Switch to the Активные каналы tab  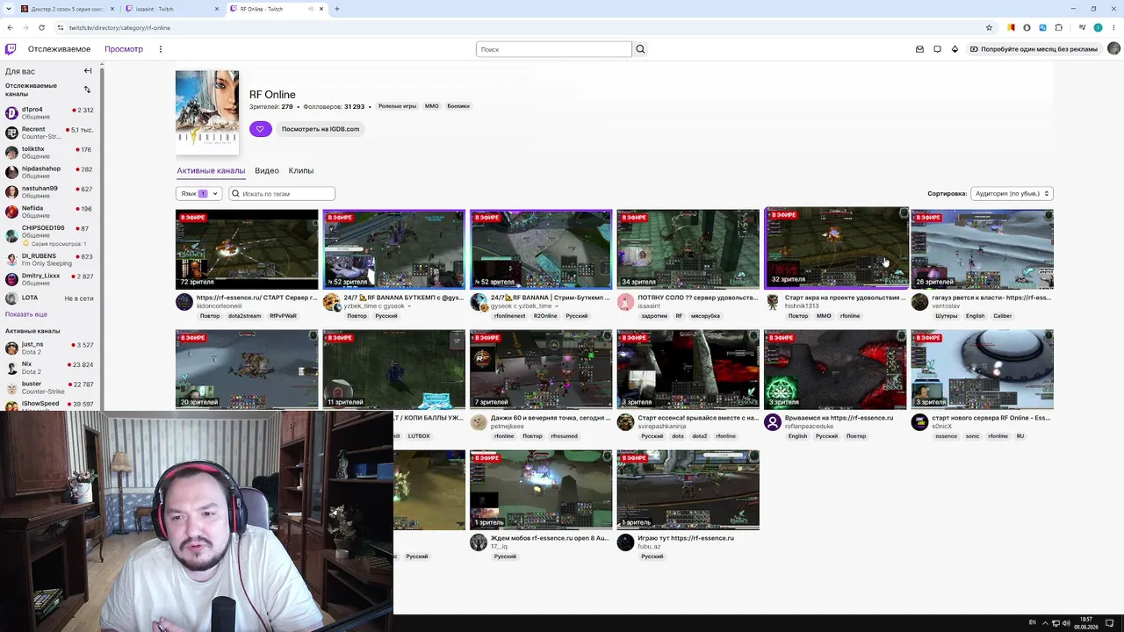211,170
